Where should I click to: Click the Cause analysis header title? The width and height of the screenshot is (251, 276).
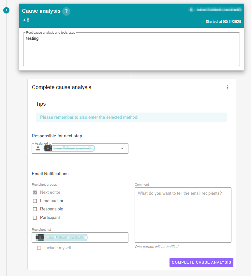(41, 11)
